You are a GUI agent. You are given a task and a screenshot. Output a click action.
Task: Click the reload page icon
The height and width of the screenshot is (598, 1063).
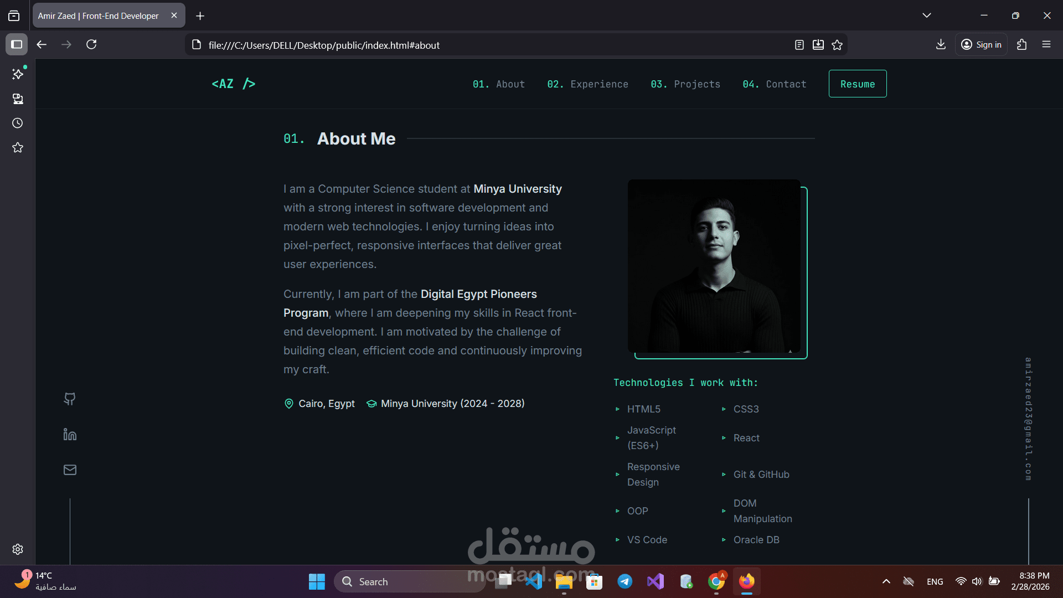[x=91, y=44]
